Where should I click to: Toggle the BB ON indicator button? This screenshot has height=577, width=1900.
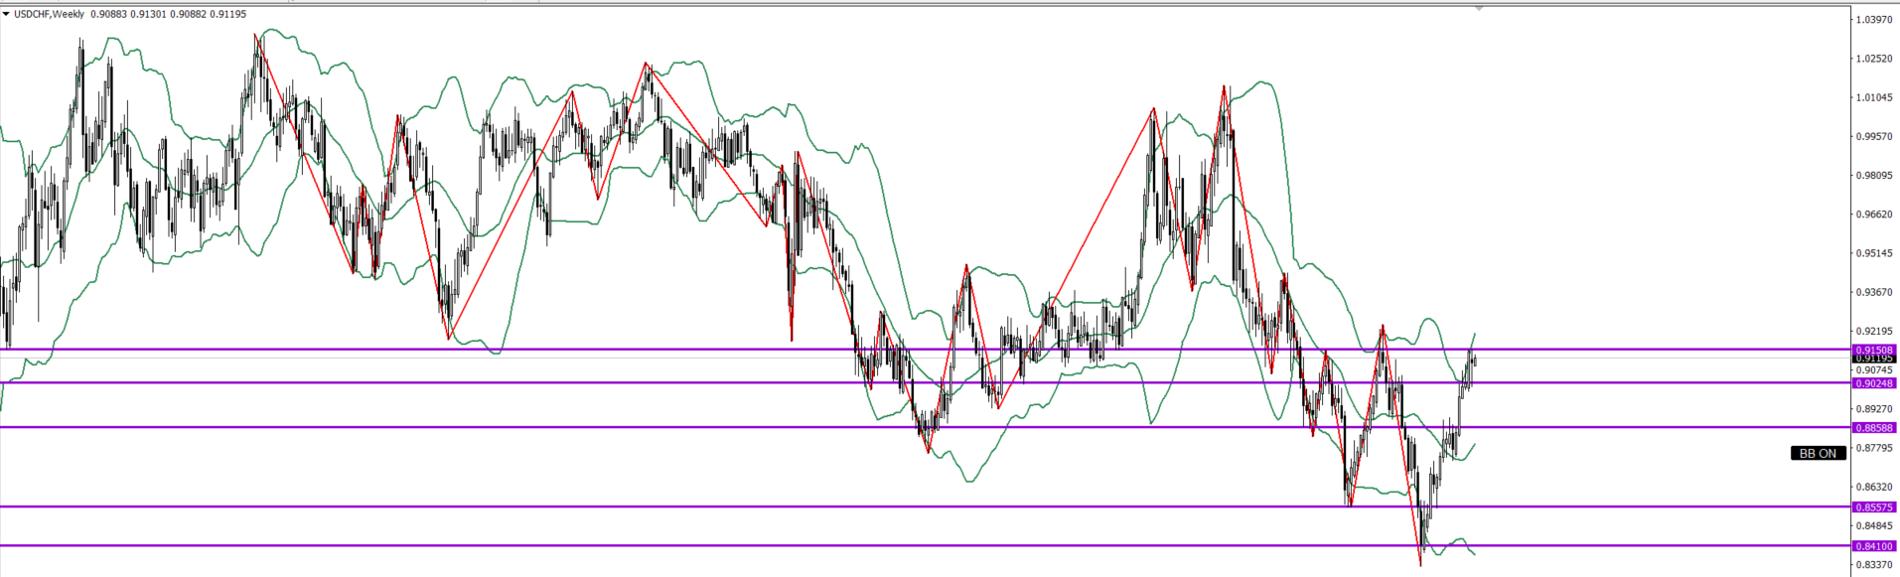click(x=1818, y=453)
